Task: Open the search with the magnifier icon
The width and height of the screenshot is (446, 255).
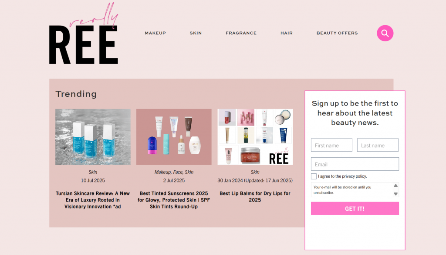Action: 385,33
